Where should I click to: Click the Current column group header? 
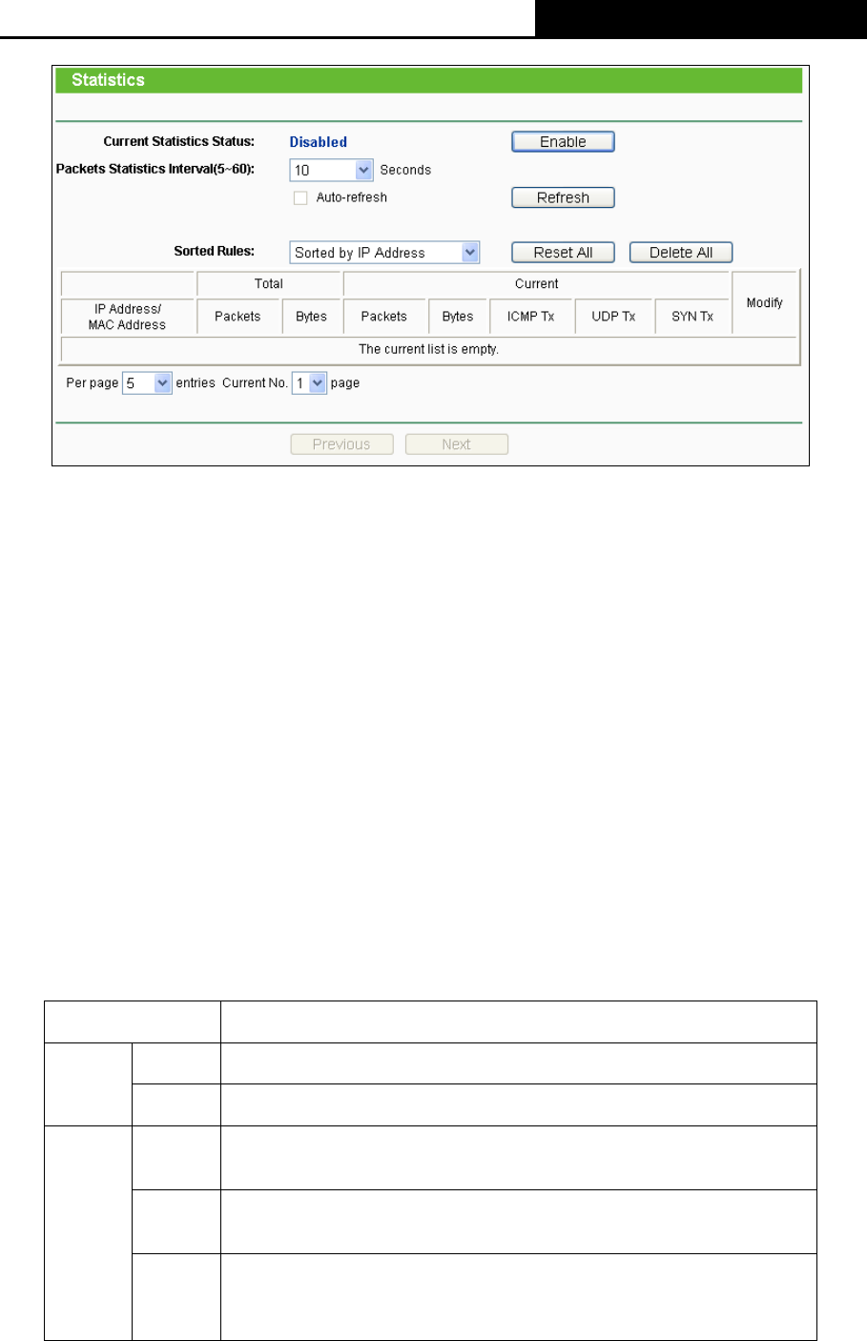point(537,284)
